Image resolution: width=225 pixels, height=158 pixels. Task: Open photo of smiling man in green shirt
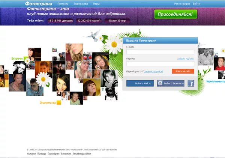point(76,98)
